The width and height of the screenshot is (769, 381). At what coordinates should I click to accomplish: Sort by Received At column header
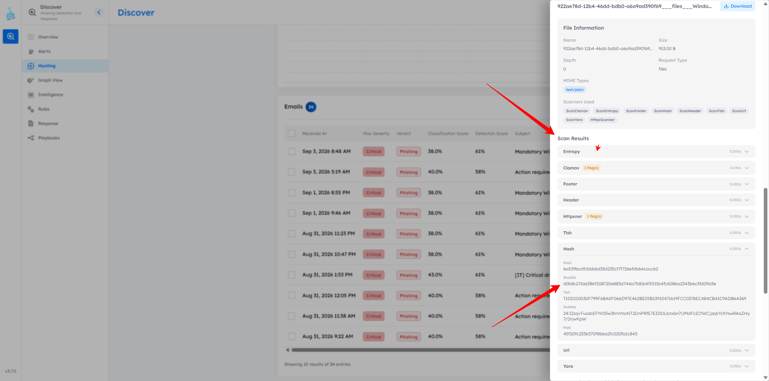(x=314, y=133)
